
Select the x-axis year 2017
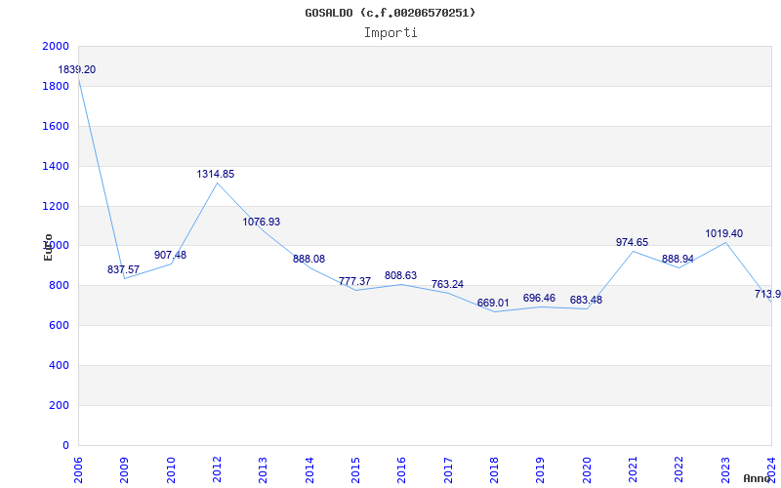(x=448, y=470)
